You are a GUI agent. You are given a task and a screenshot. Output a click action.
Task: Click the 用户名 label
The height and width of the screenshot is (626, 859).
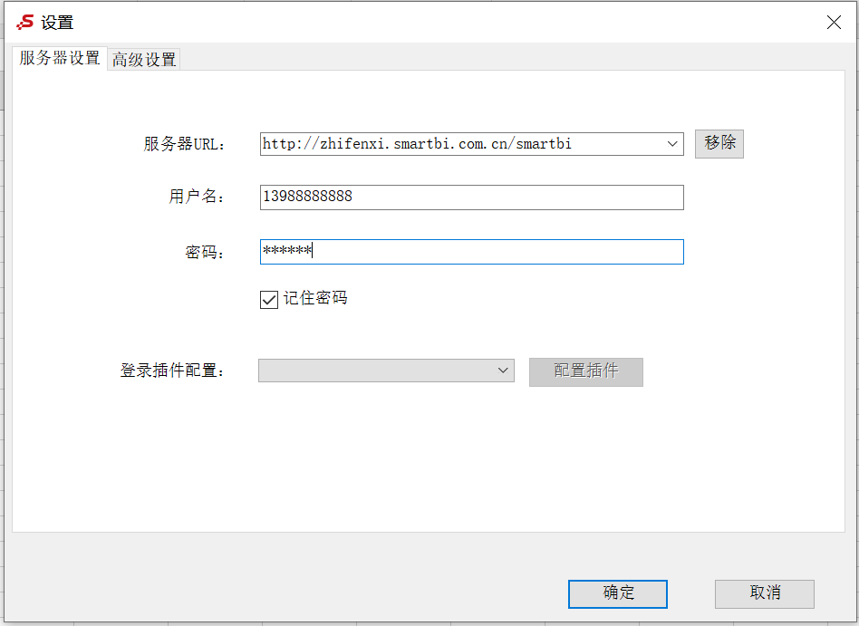(197, 196)
